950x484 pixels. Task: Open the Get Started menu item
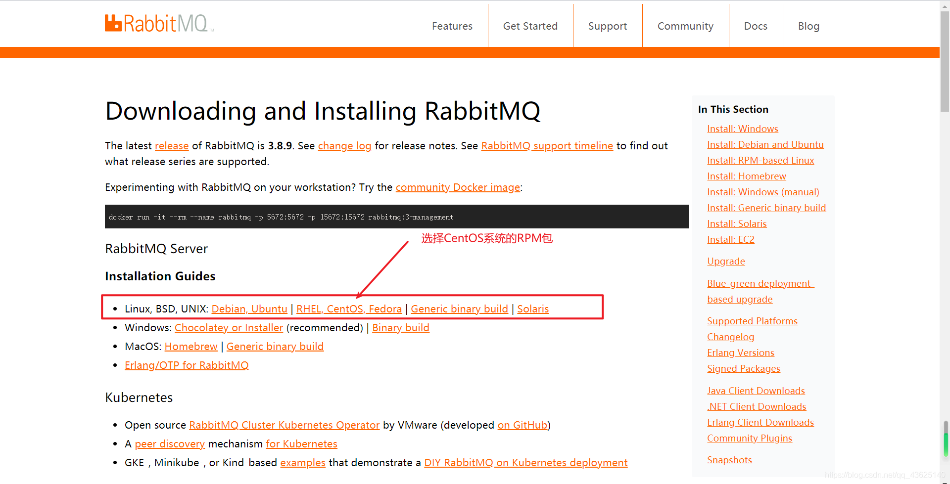pos(530,26)
